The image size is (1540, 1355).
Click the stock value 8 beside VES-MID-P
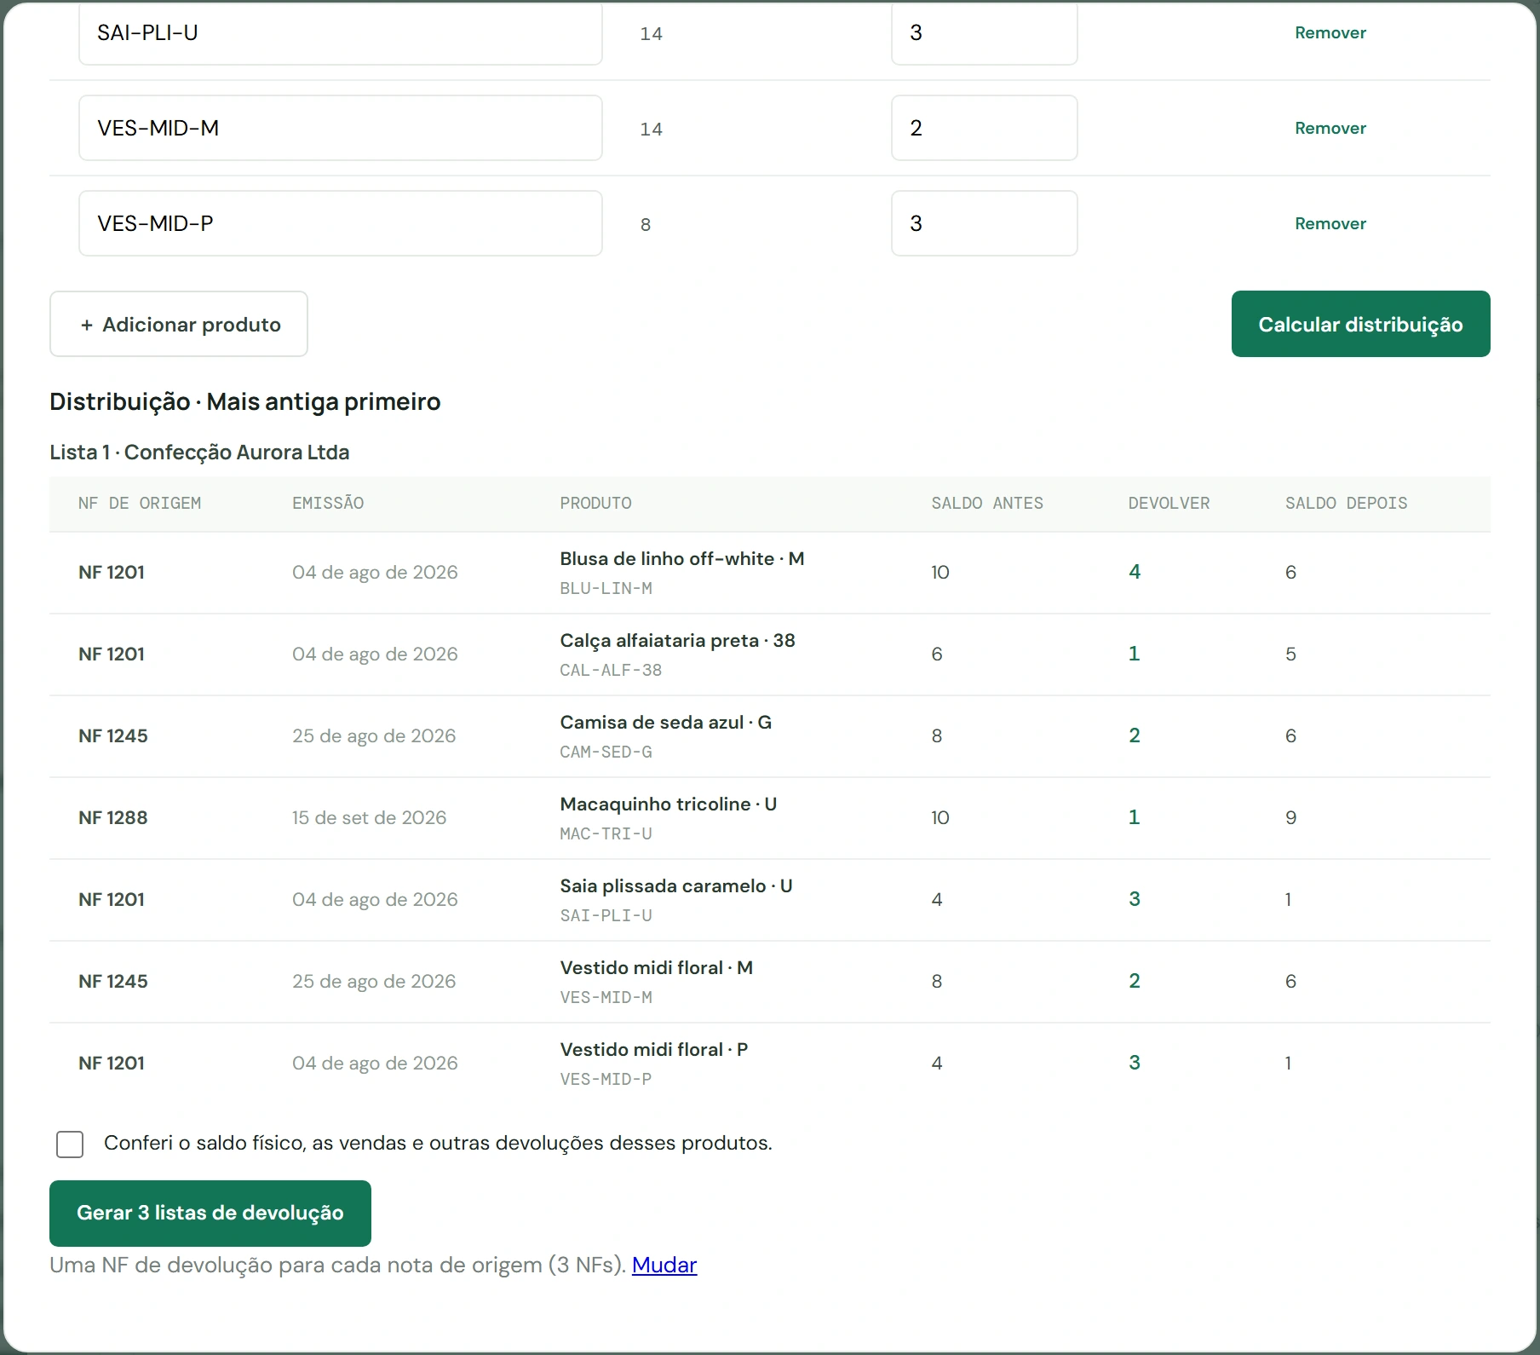point(646,224)
